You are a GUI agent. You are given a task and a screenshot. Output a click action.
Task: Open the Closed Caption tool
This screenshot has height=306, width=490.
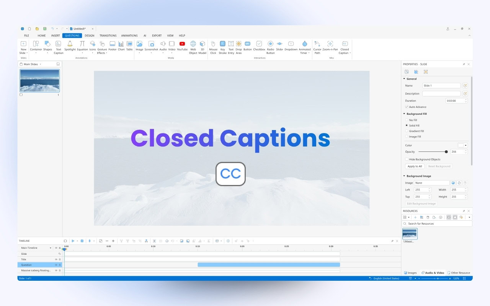click(345, 47)
